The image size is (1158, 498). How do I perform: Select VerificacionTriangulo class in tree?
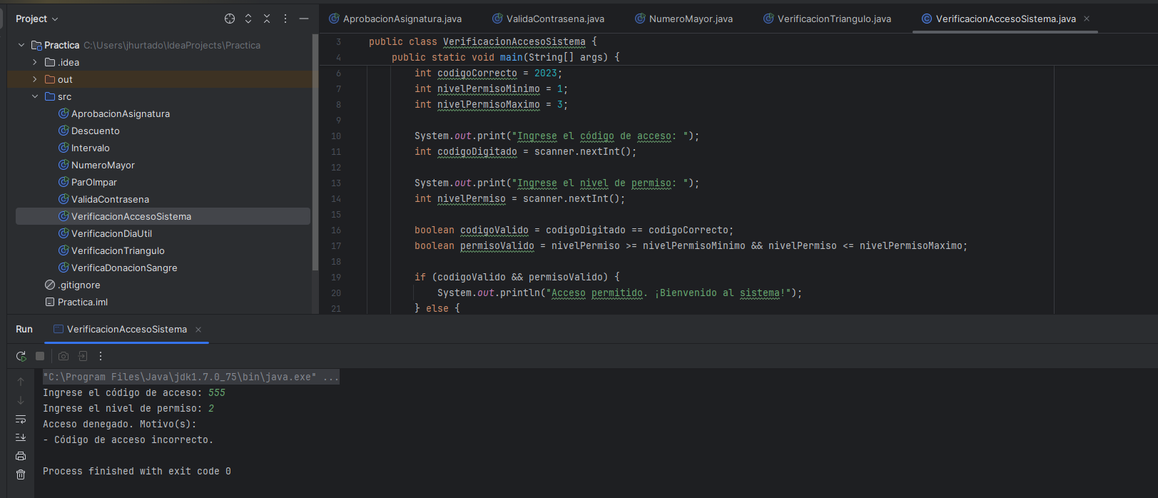click(x=118, y=250)
